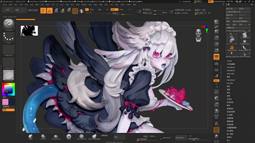Image resolution: width=255 pixels, height=143 pixels.
Task: Click the Tool palette header hammer icon
Action: point(224,4)
